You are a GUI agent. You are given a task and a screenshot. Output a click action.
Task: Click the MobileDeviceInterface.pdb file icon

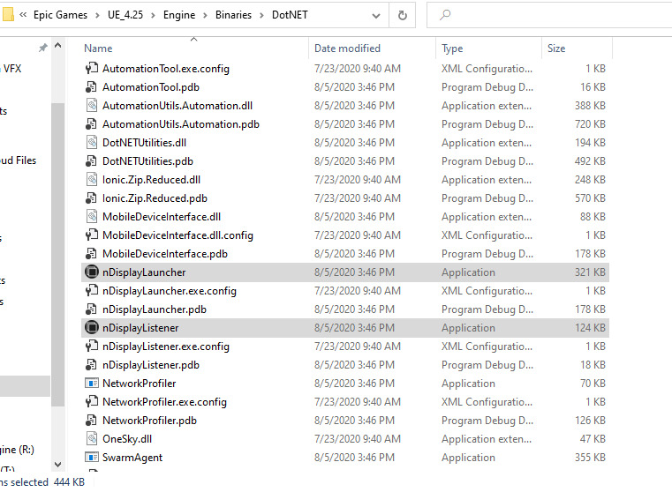pos(91,254)
